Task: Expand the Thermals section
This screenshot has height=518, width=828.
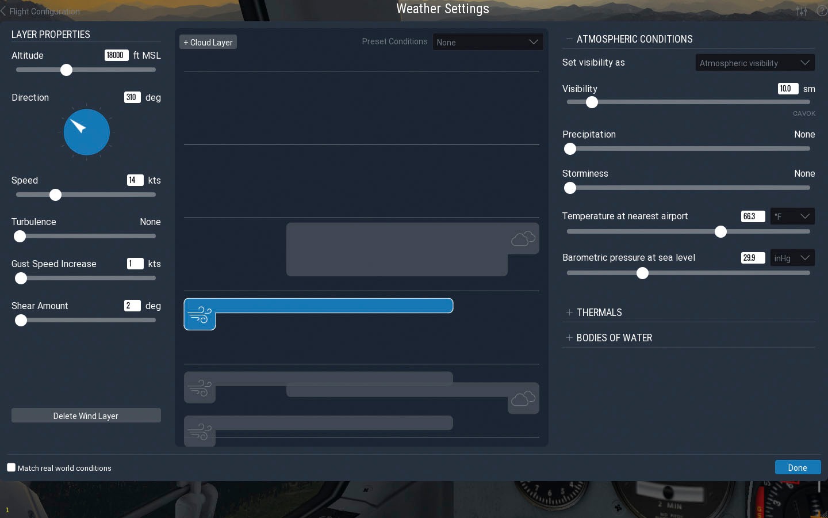Action: 599,313
